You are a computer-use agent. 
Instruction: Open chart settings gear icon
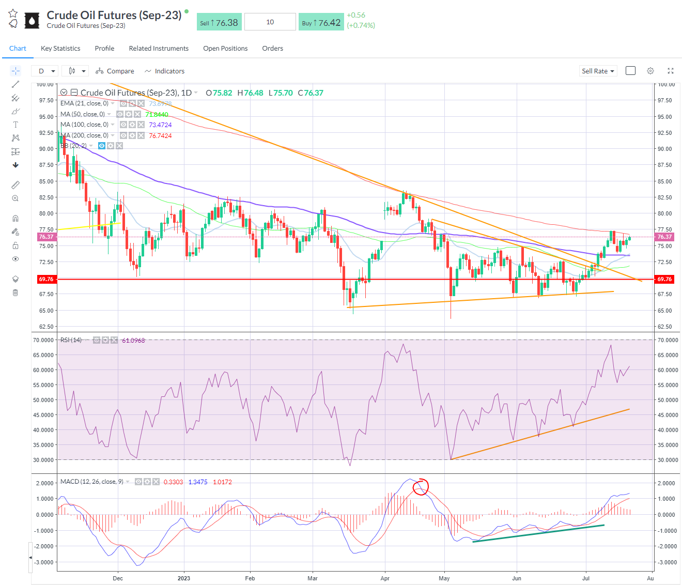pyautogui.click(x=650, y=71)
